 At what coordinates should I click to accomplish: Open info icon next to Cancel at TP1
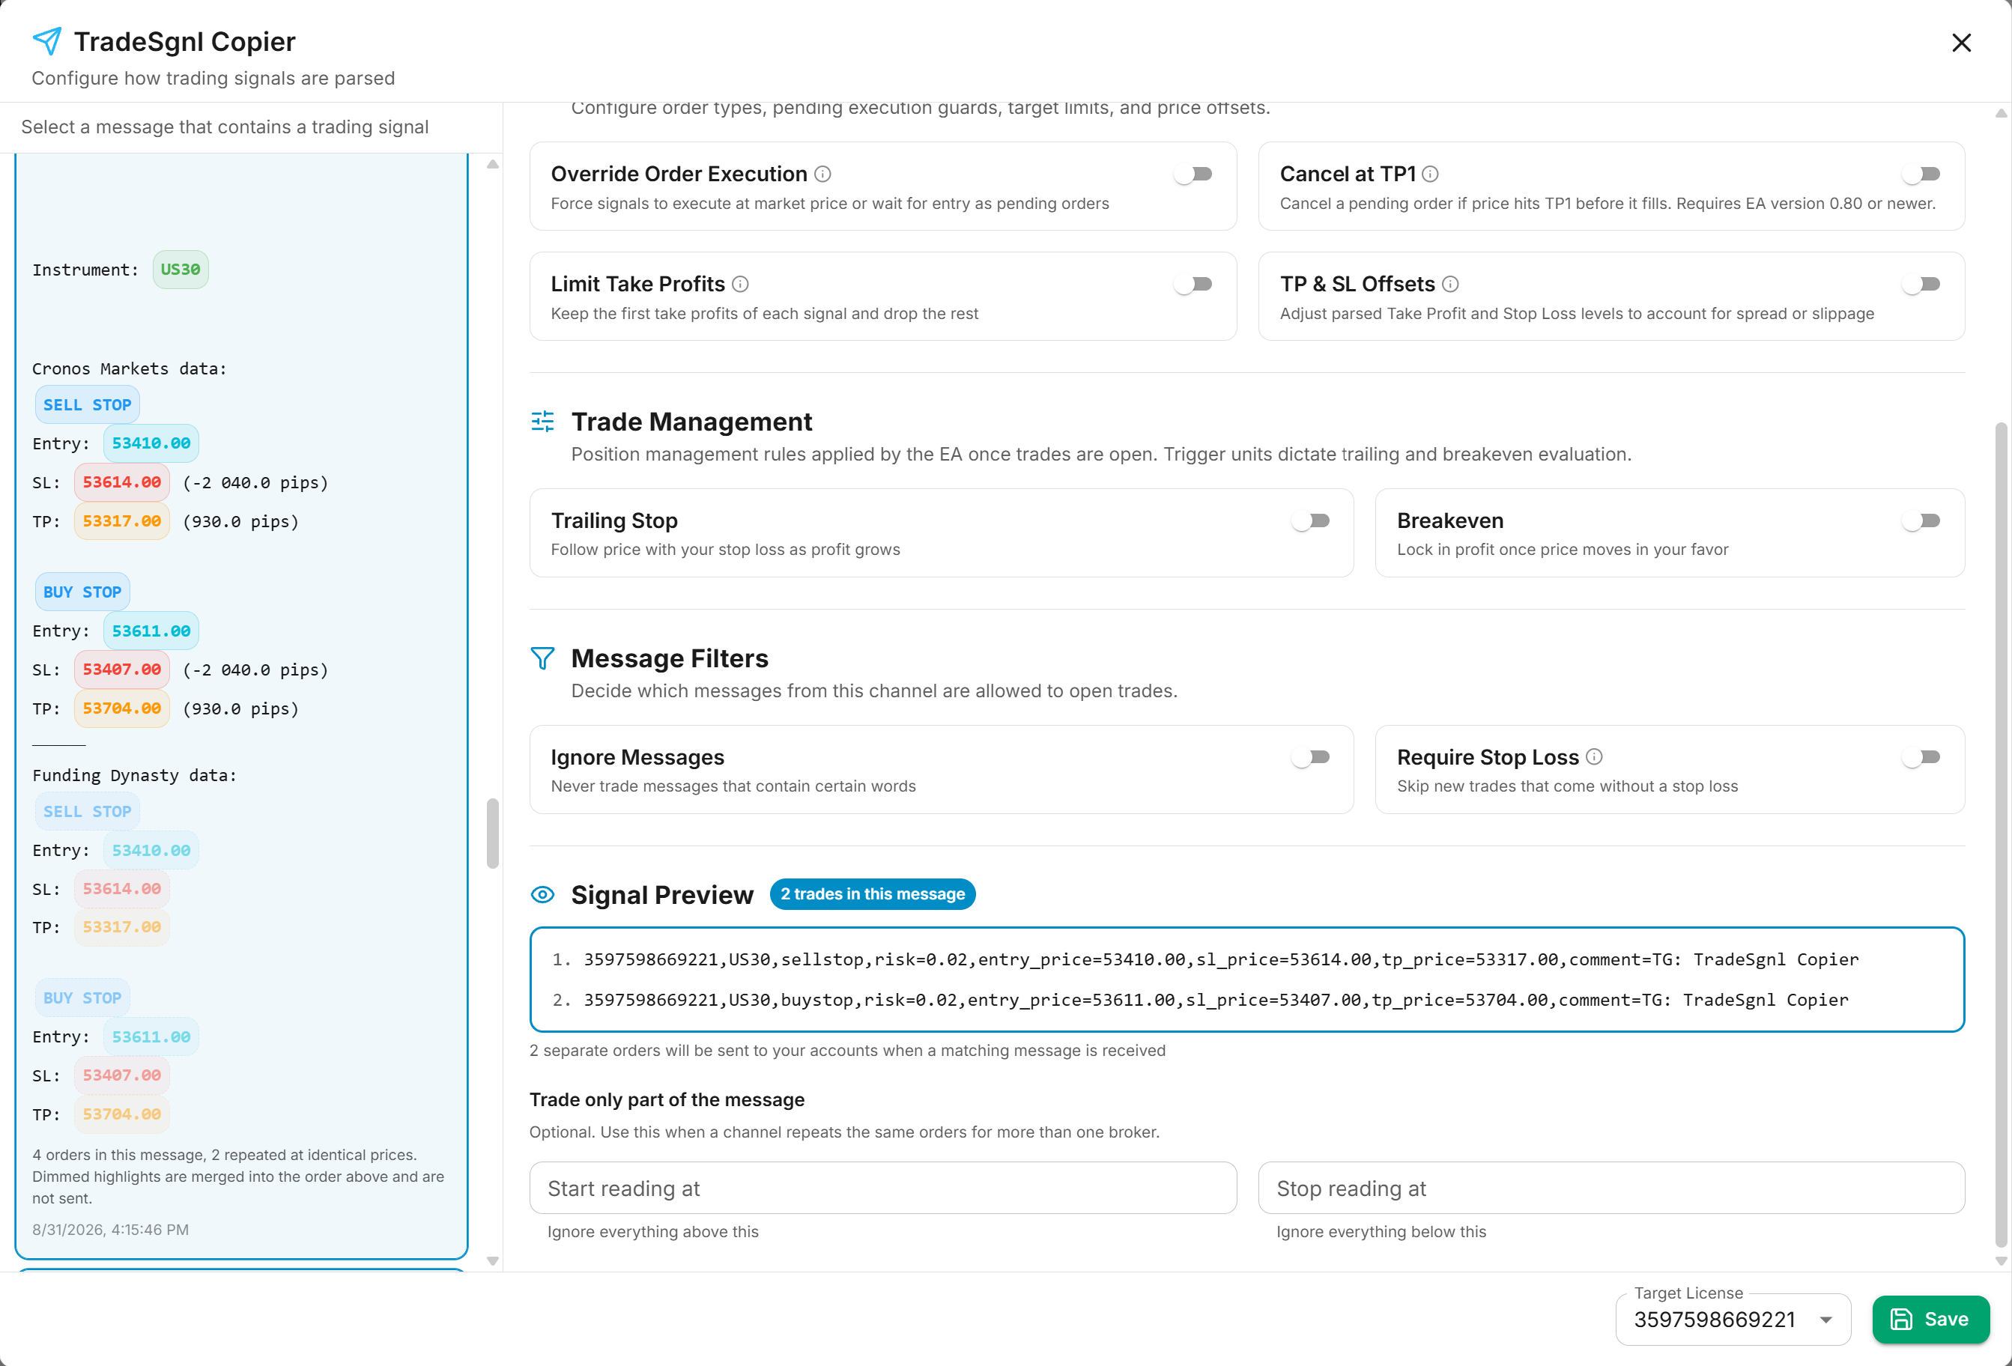[1430, 174]
